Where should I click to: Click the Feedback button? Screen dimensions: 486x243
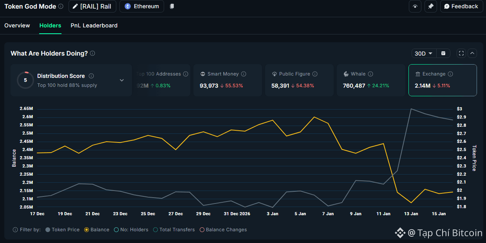(461, 6)
